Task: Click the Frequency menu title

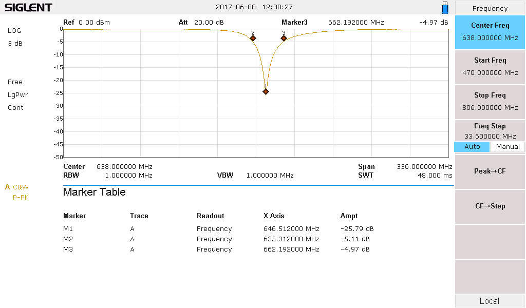Action: pyautogui.click(x=490, y=8)
